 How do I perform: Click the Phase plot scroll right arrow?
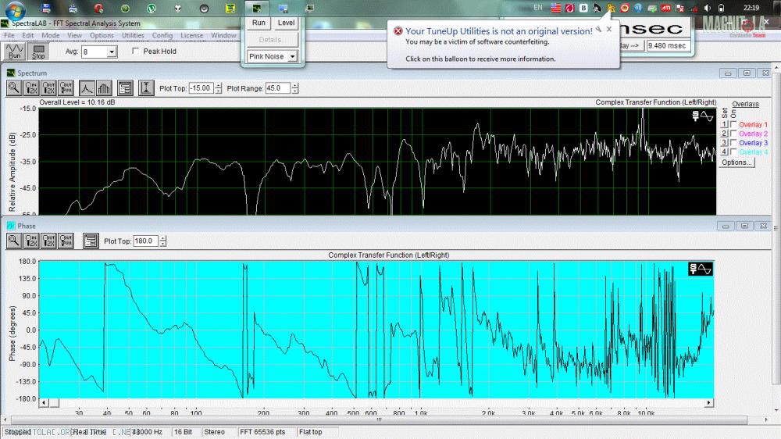(x=709, y=402)
